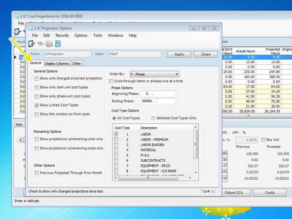The width and height of the screenshot is (292, 219).
Task: Check Show projections w/remaining costs only
Action: tap(36, 148)
